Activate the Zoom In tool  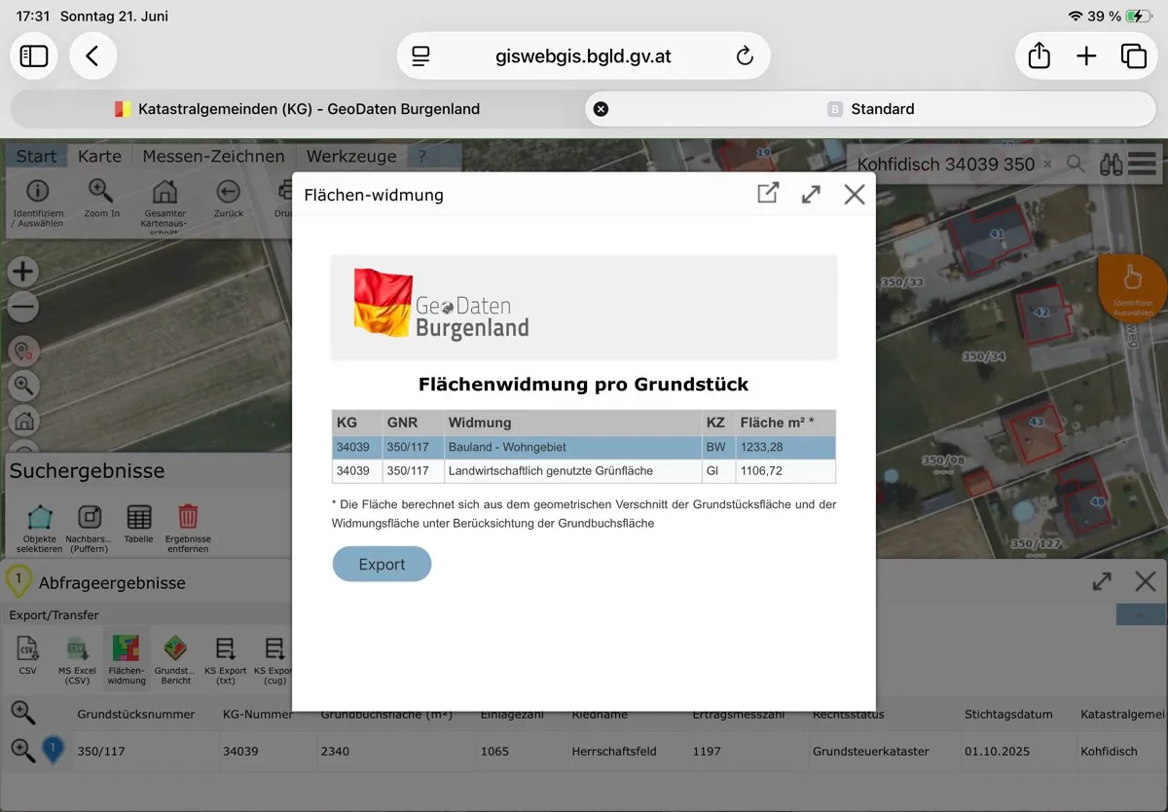coord(101,200)
